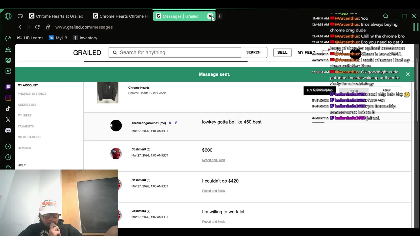Click the lightning badge by sneakeringaround1

coord(176,122)
